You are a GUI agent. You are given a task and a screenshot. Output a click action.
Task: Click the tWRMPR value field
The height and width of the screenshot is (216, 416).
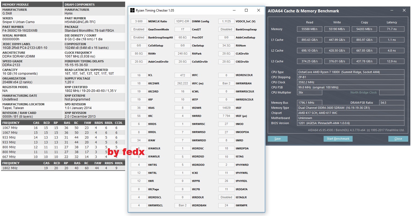coord(226,206)
